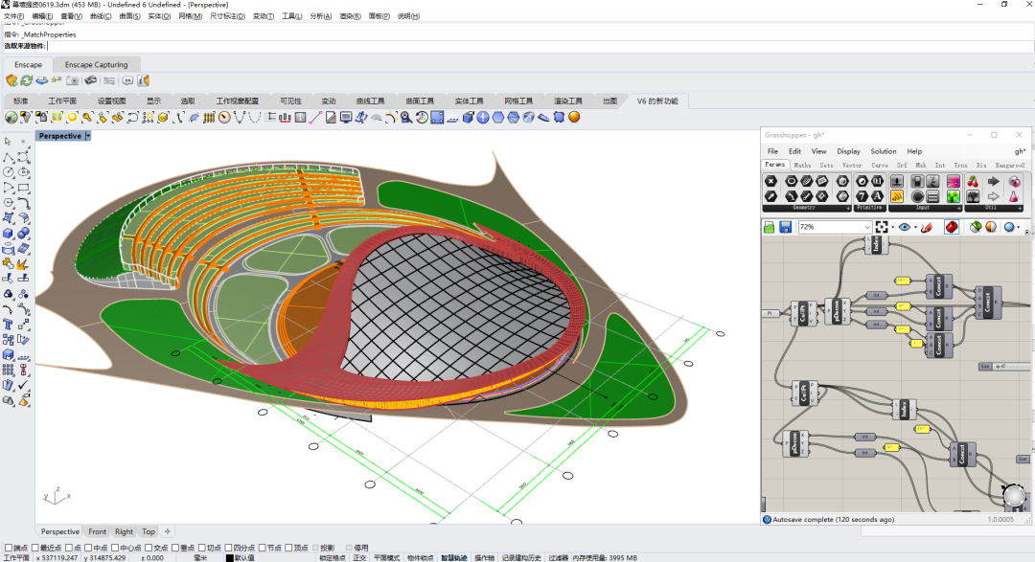Switch to the Top viewport tab
Viewport: 1035px width, 562px height.
[149, 531]
